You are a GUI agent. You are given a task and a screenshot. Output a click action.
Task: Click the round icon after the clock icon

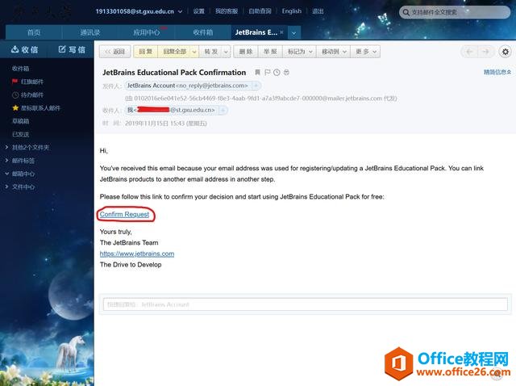click(286, 72)
